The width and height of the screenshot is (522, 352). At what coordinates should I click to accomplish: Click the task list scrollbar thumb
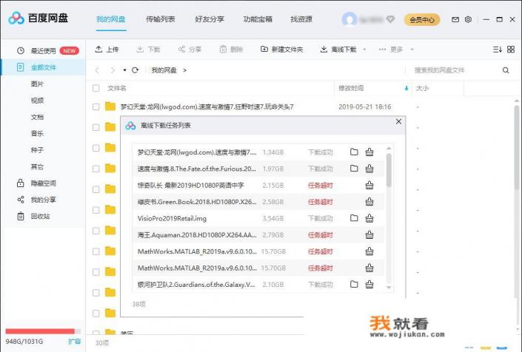[x=389, y=169]
